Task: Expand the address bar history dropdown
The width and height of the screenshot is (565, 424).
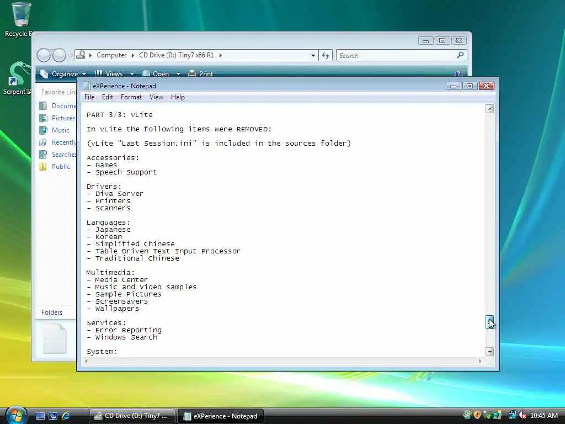Action: tap(313, 55)
